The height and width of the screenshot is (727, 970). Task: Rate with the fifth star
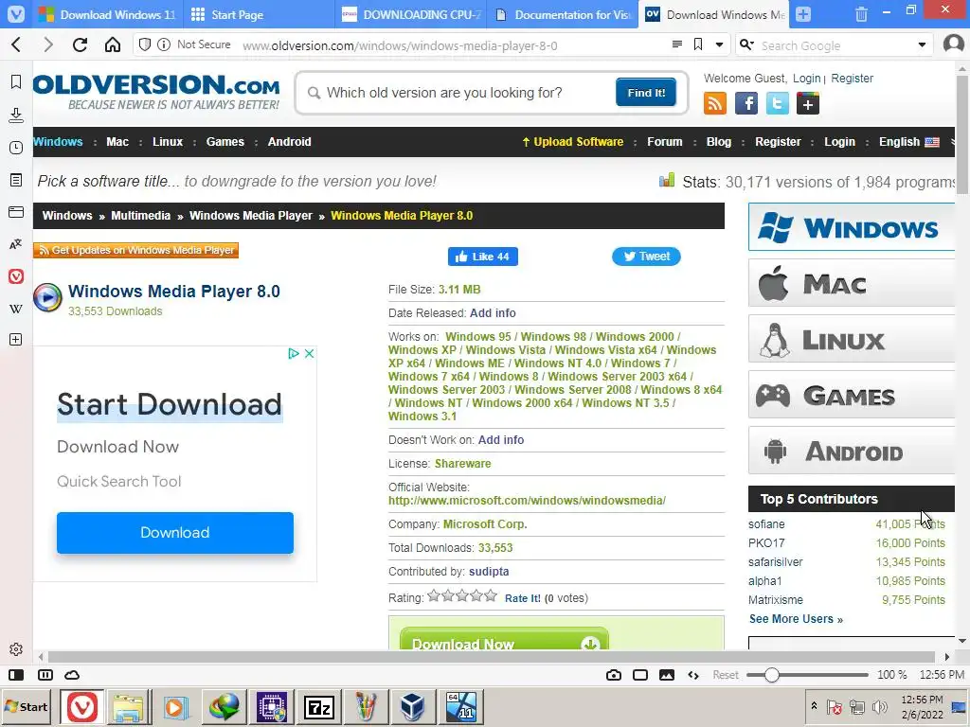[491, 596]
